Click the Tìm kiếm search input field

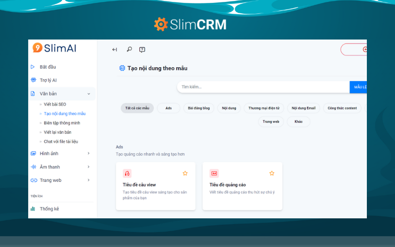tap(263, 87)
